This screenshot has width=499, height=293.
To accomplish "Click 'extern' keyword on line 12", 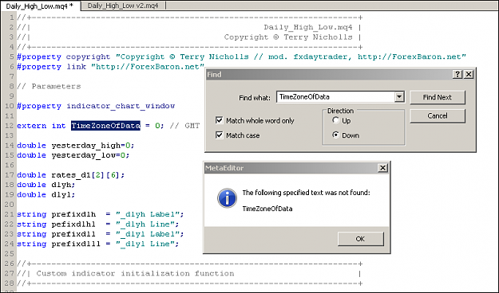I will coord(31,125).
